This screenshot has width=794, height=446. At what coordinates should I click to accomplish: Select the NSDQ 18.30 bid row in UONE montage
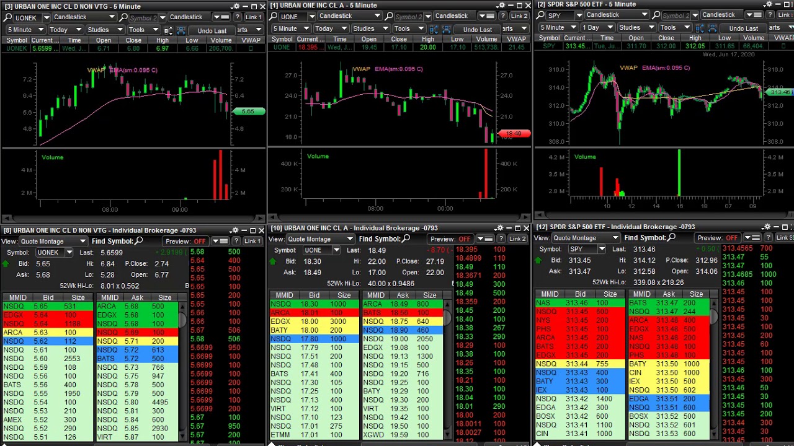pyautogui.click(x=313, y=304)
